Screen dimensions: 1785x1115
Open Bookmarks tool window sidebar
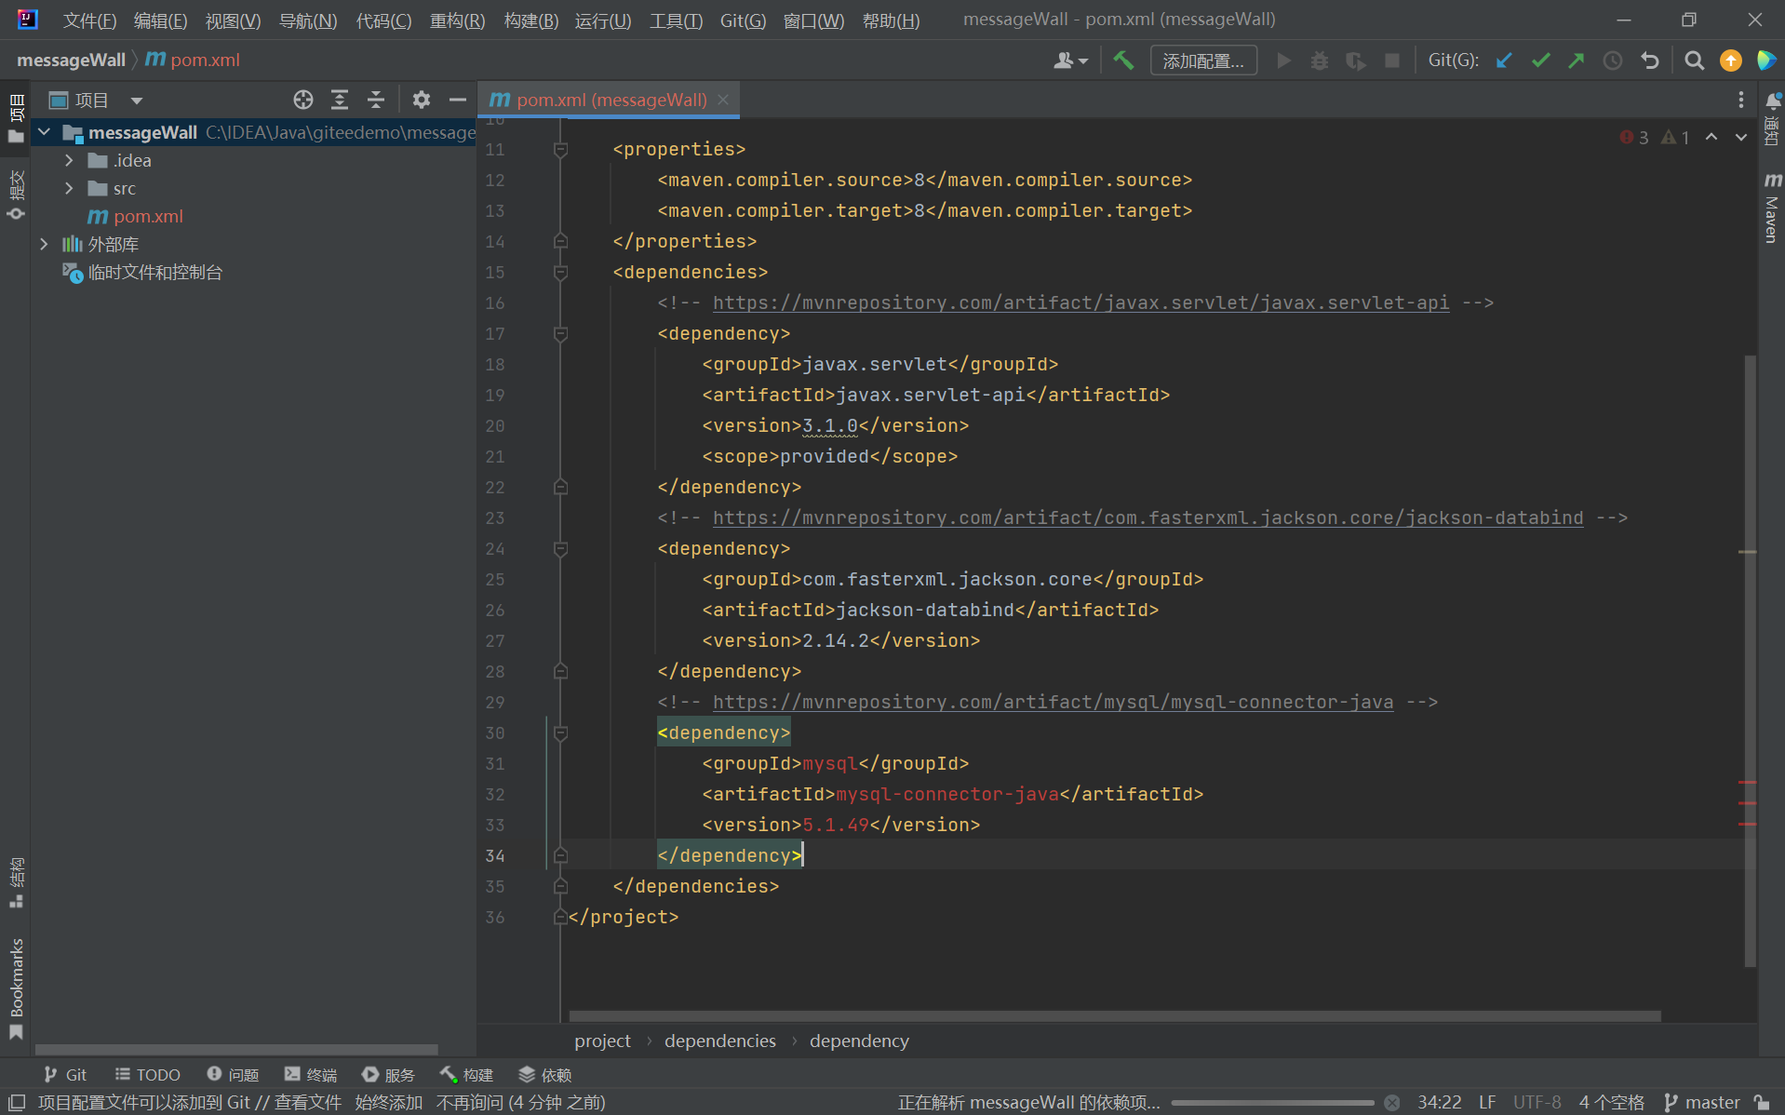(16, 988)
